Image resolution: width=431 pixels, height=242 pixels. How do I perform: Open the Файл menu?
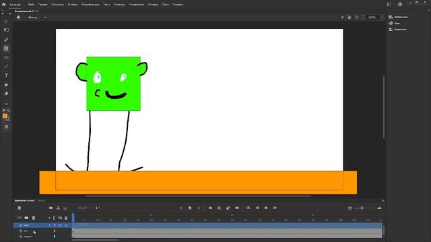(32, 5)
